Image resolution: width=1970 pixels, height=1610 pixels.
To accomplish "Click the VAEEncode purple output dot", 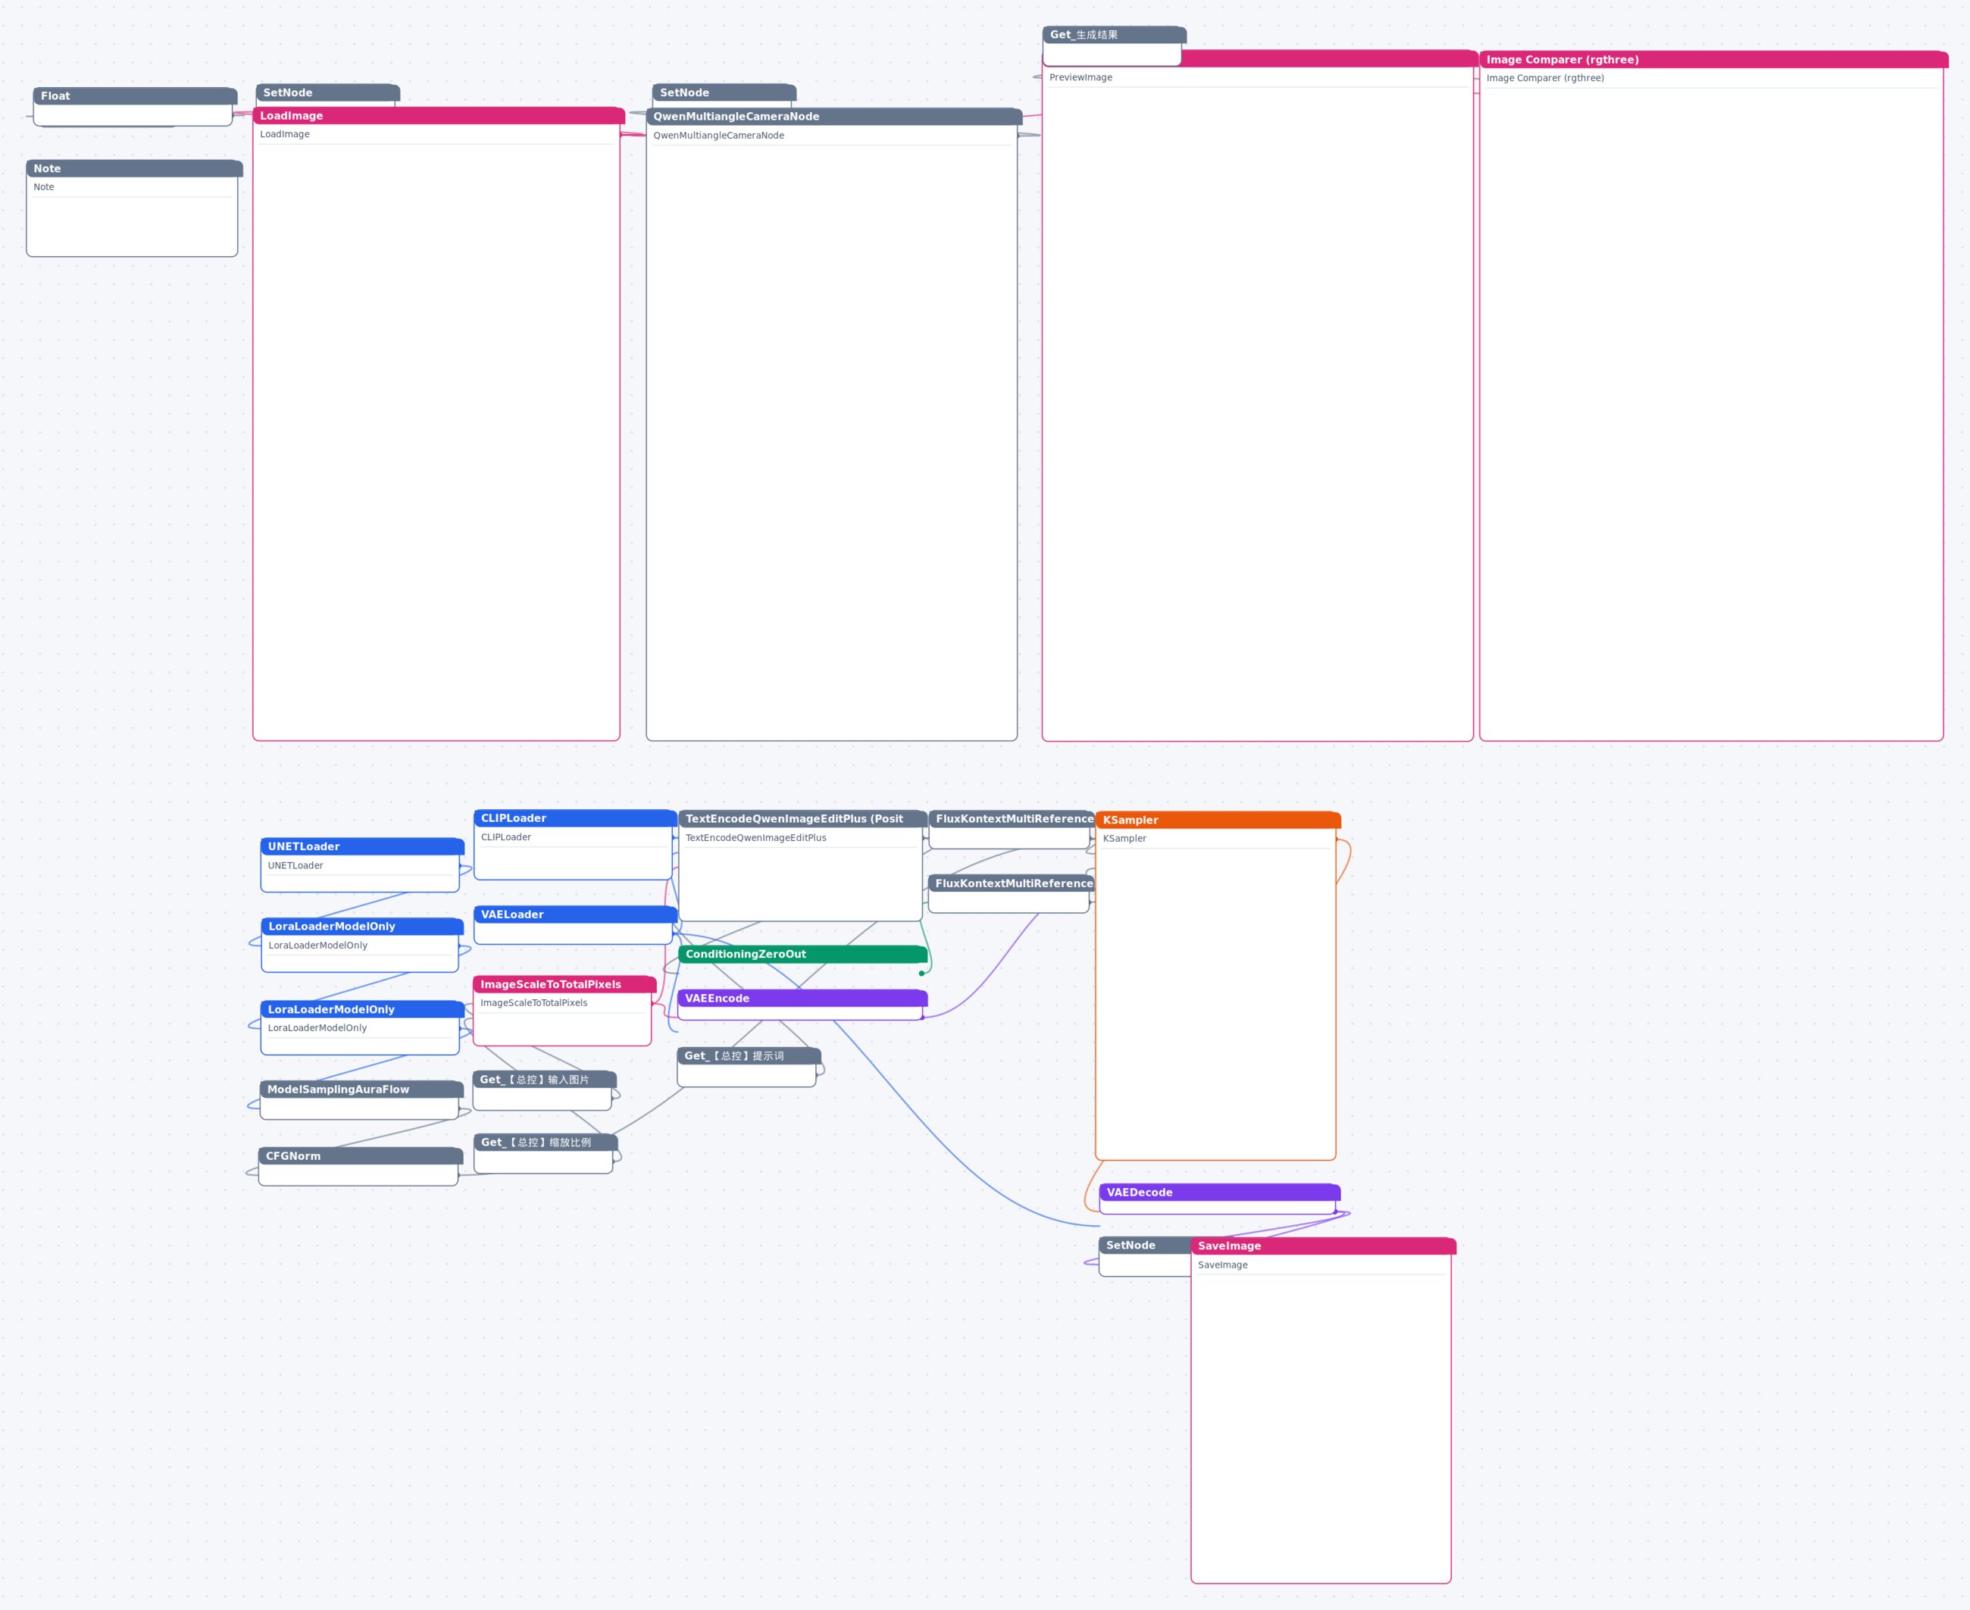I will [923, 1018].
